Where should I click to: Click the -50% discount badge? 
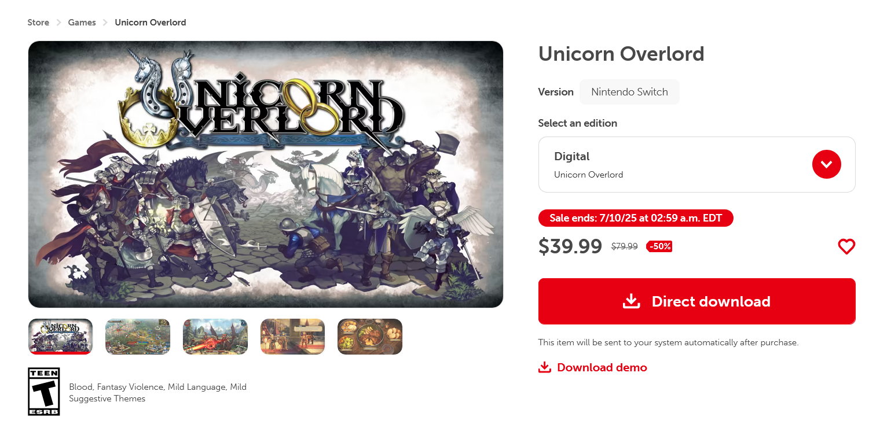click(659, 246)
